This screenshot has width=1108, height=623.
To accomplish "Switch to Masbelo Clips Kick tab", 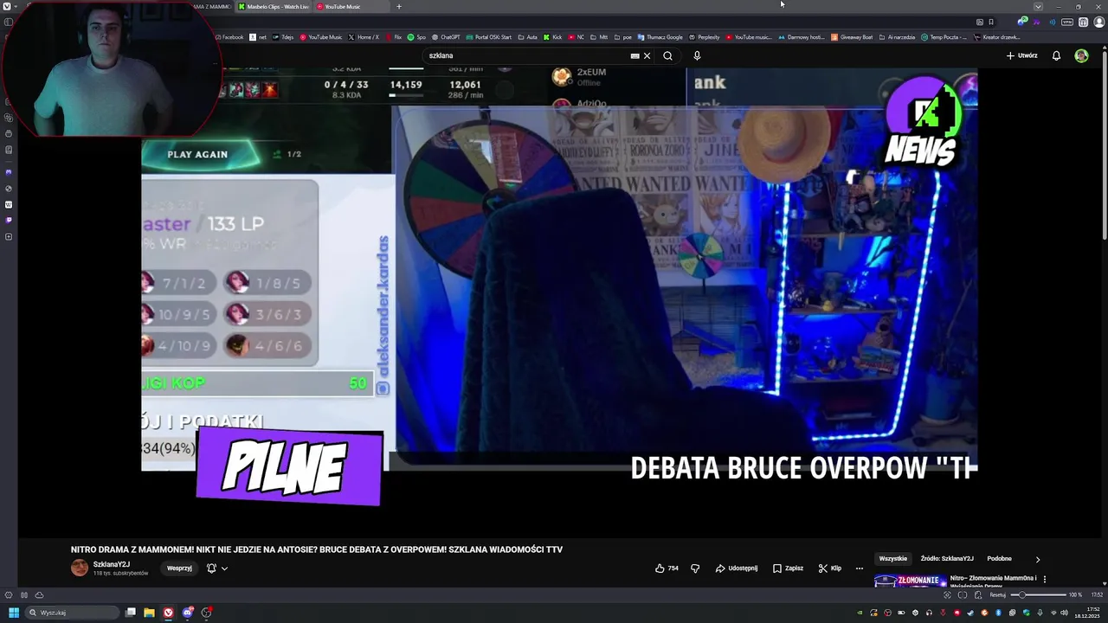I will pos(274,6).
